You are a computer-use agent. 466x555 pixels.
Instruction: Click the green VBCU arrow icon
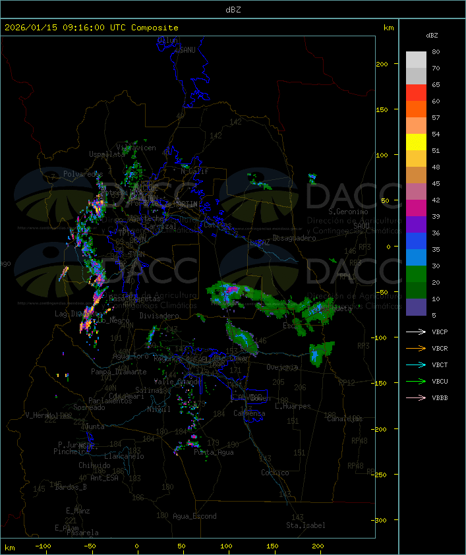(x=416, y=381)
